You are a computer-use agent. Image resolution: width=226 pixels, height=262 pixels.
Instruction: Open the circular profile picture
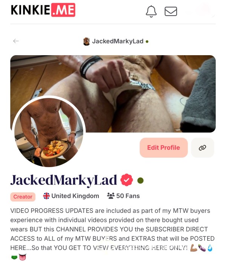[x=49, y=131]
